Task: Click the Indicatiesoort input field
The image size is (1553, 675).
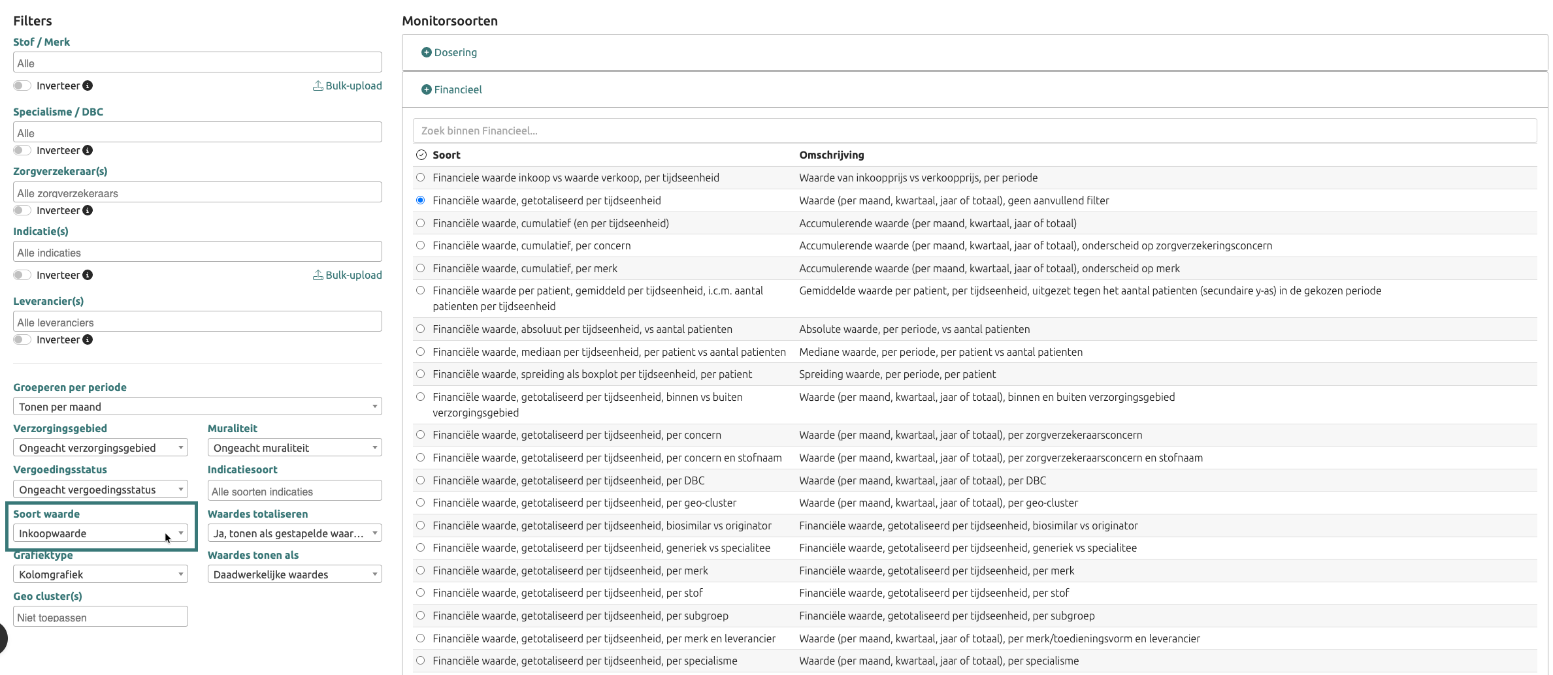Action: click(x=295, y=490)
